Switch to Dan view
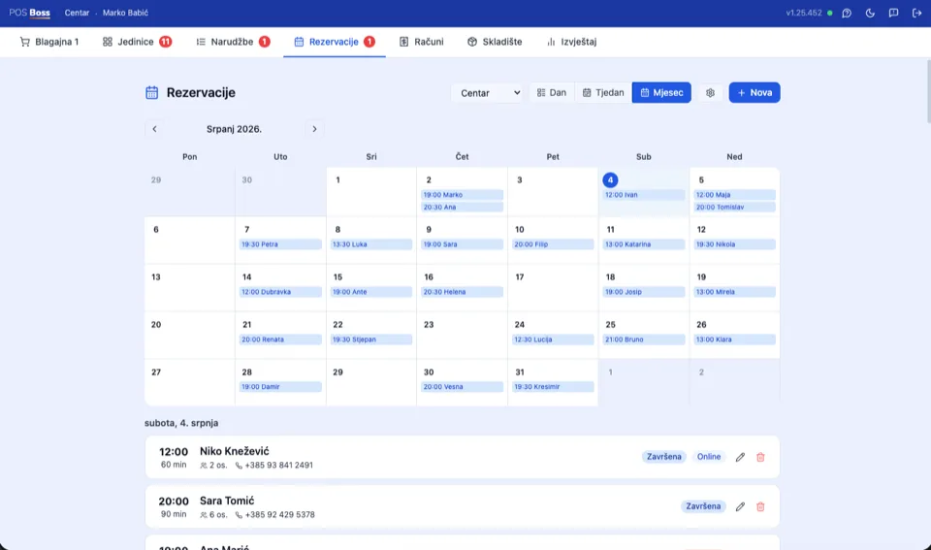Viewport: 931px width, 550px height. tap(552, 93)
